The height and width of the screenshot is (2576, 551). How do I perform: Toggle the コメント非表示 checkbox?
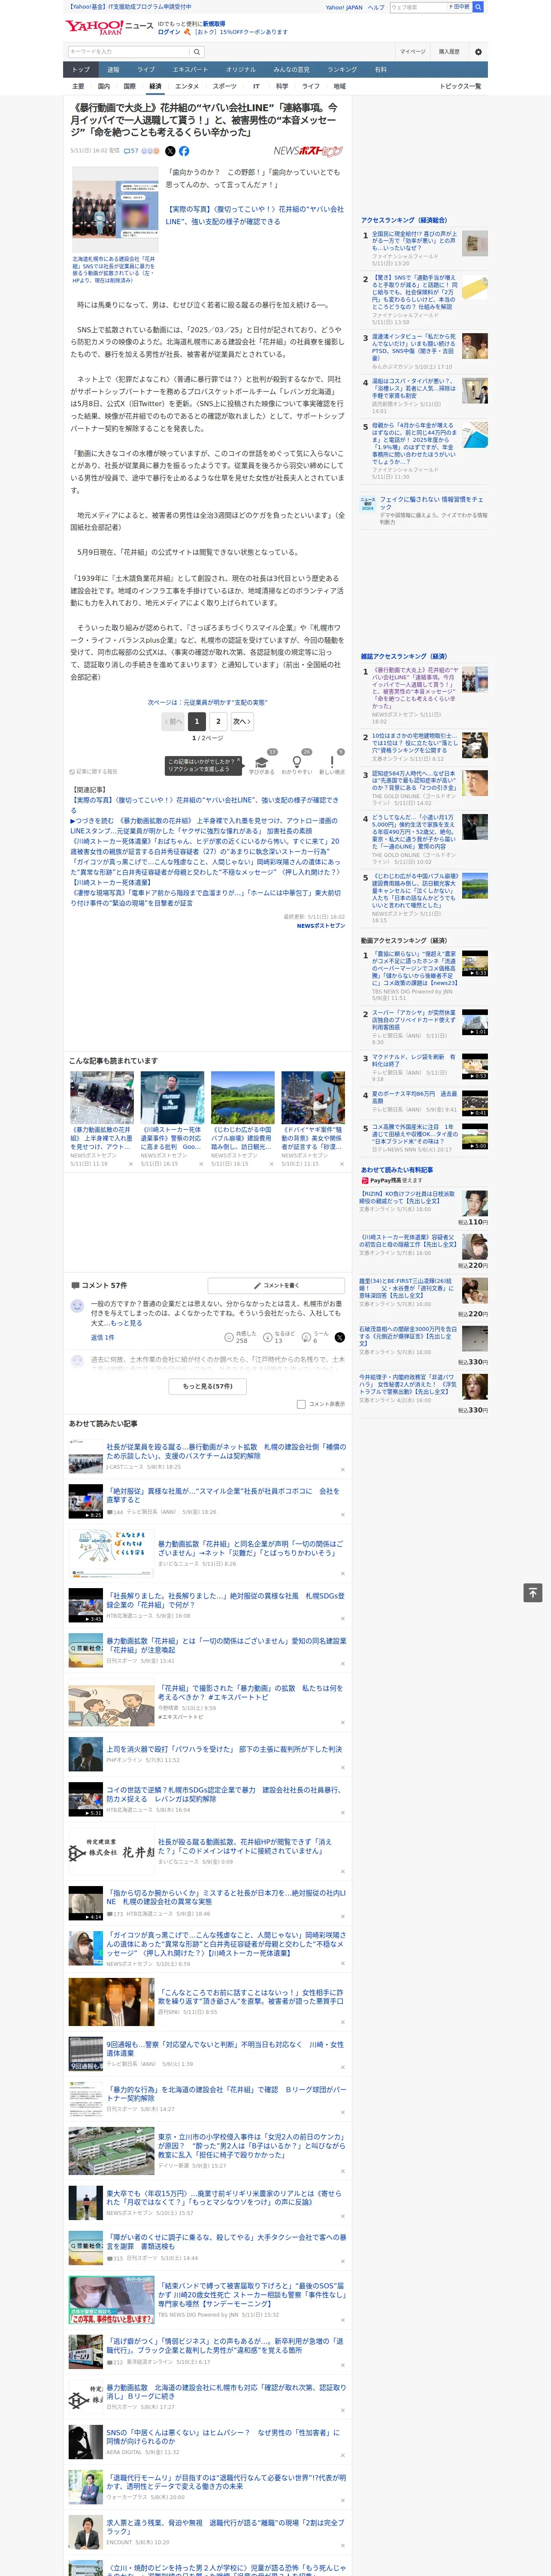pyautogui.click(x=301, y=1404)
